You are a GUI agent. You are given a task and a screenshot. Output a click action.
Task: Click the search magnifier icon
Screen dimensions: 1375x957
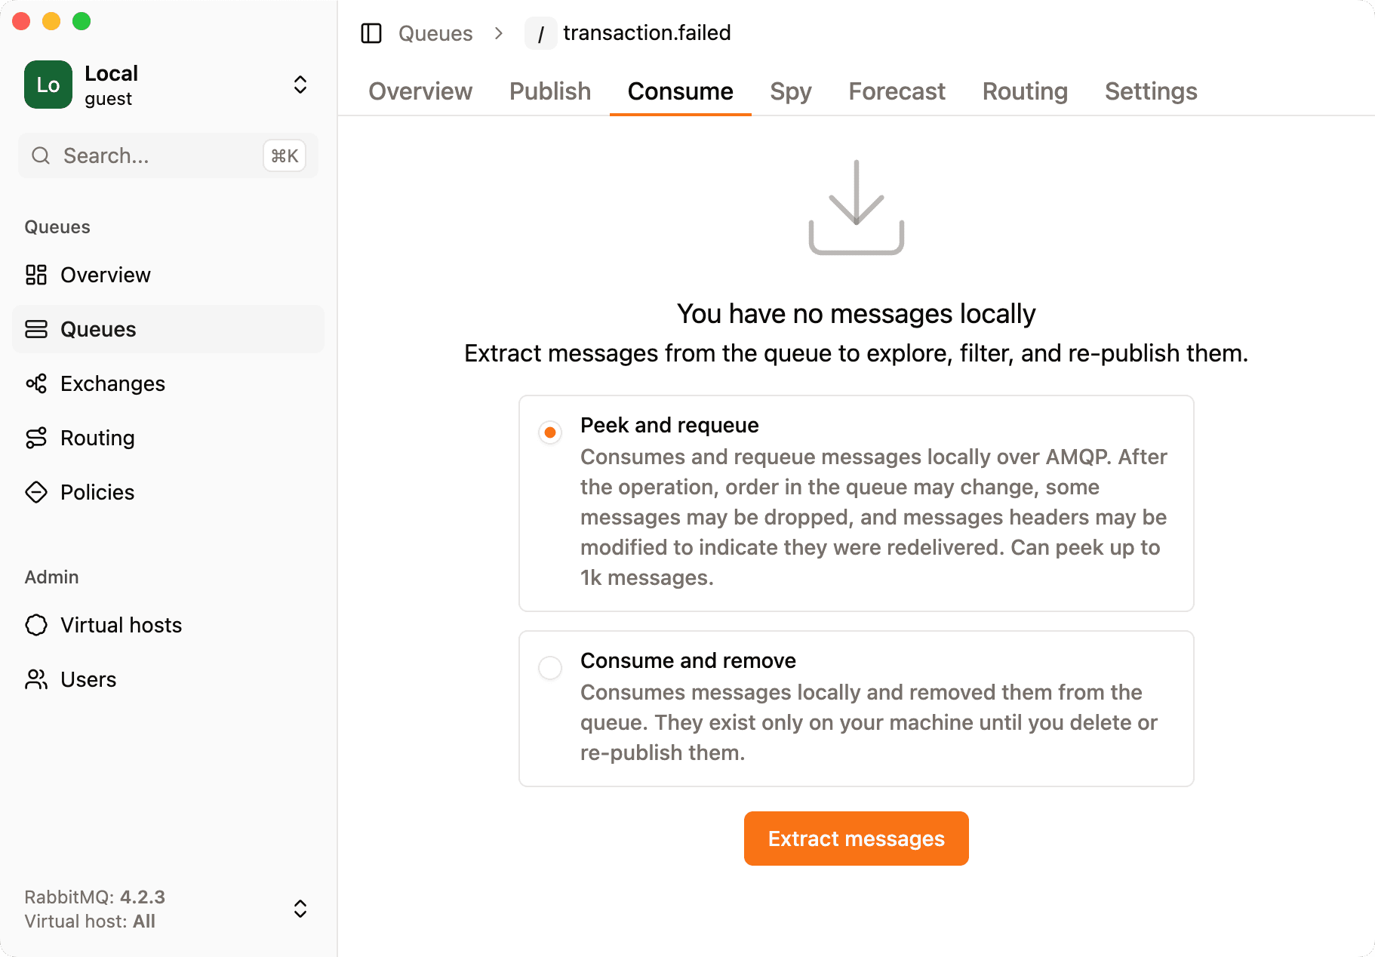point(41,155)
